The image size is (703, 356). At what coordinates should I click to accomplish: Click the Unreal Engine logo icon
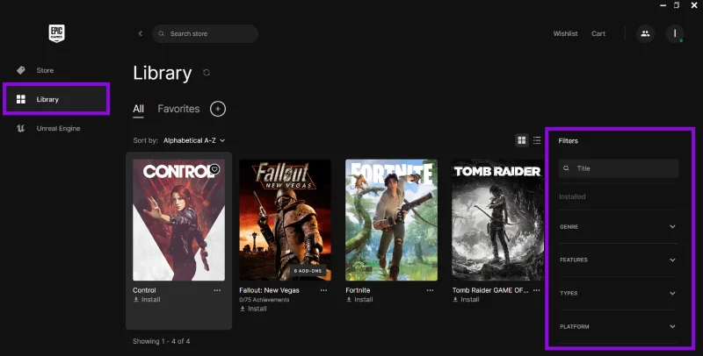20,128
